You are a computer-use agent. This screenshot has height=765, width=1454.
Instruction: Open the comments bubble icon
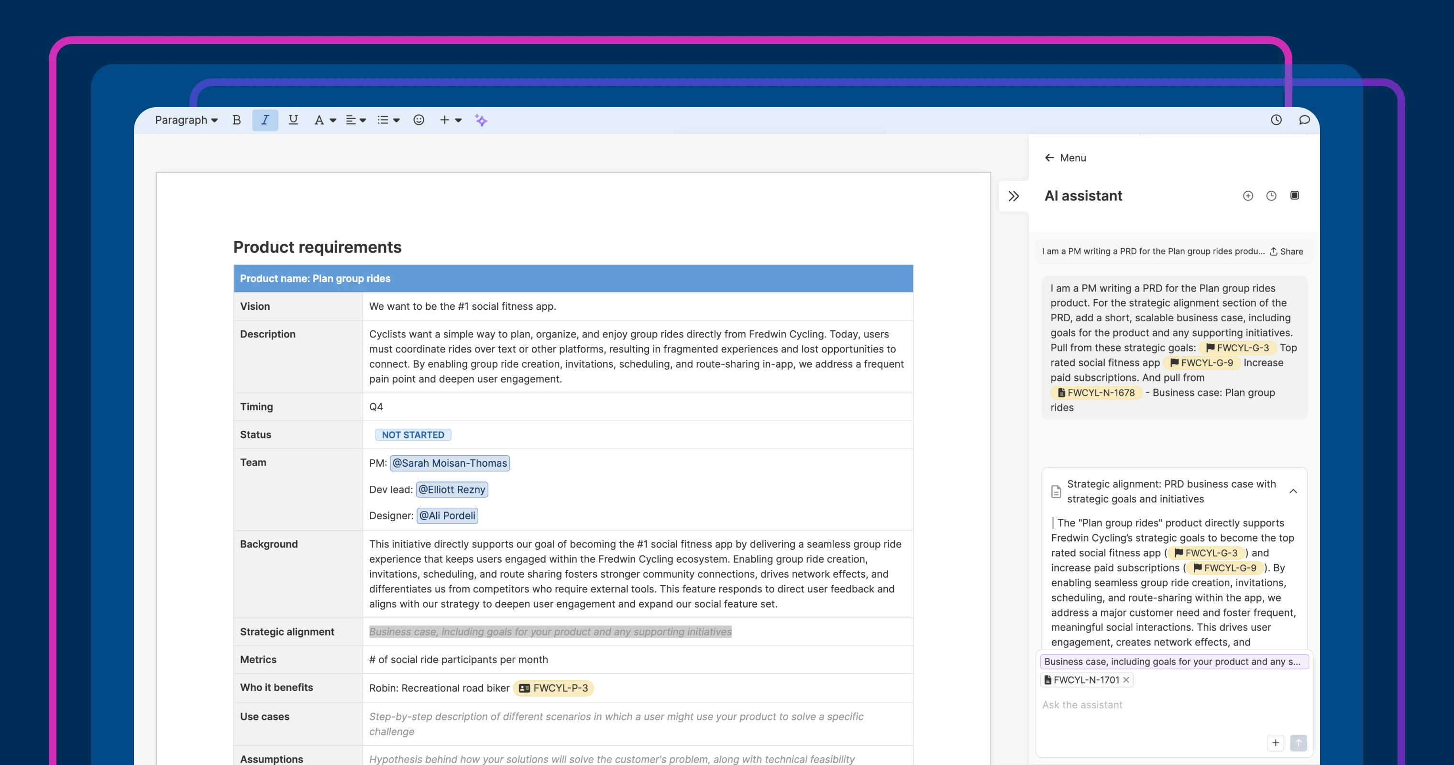pos(1304,120)
